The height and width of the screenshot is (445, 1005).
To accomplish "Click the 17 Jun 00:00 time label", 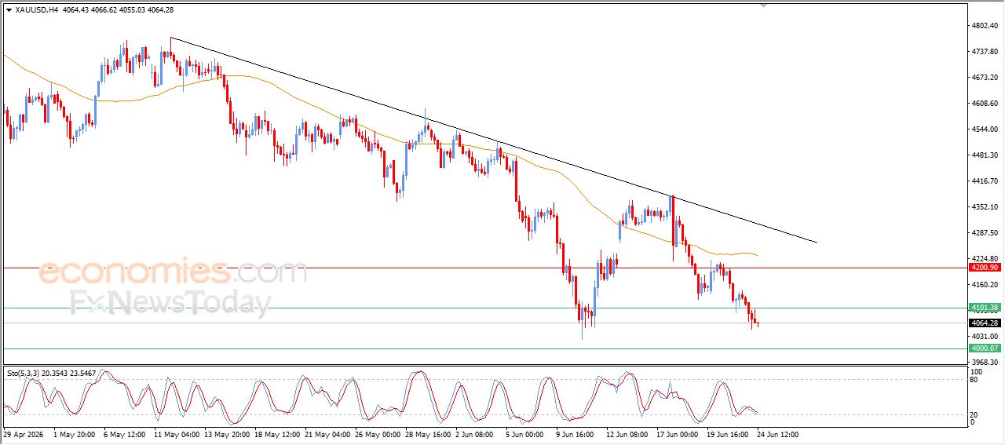I will (678, 434).
